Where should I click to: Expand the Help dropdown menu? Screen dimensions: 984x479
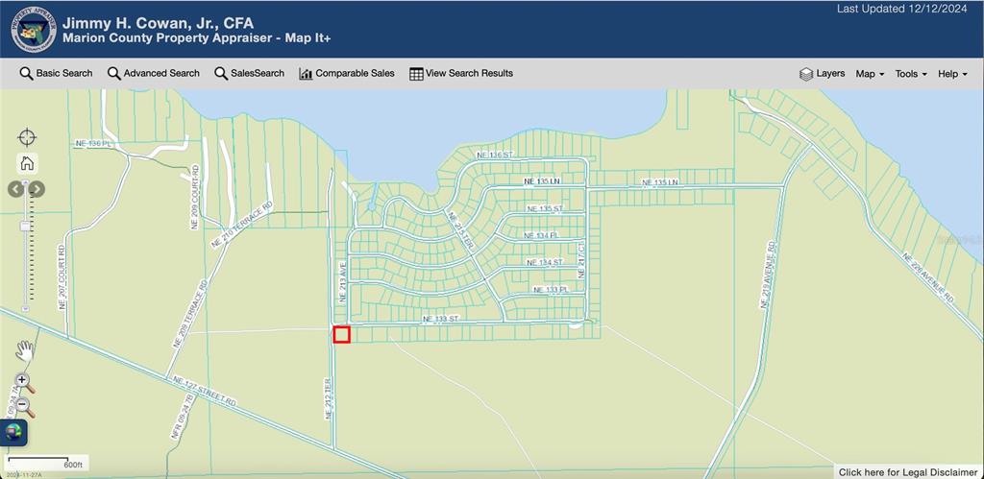(952, 74)
